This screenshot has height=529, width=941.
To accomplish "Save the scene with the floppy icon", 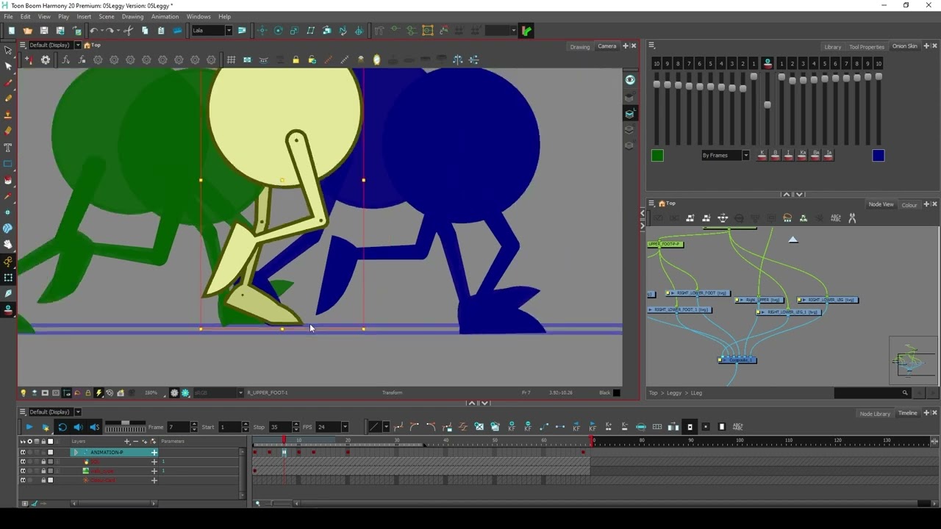I will pyautogui.click(x=44, y=31).
